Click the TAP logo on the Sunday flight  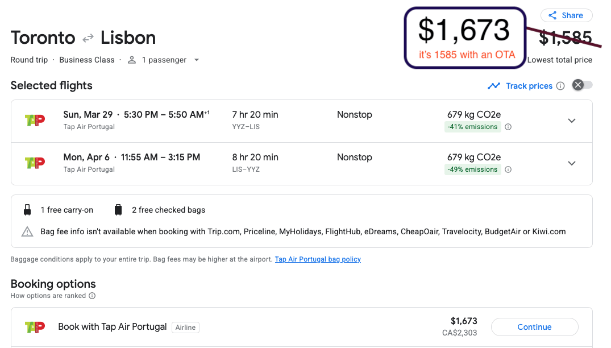(35, 120)
